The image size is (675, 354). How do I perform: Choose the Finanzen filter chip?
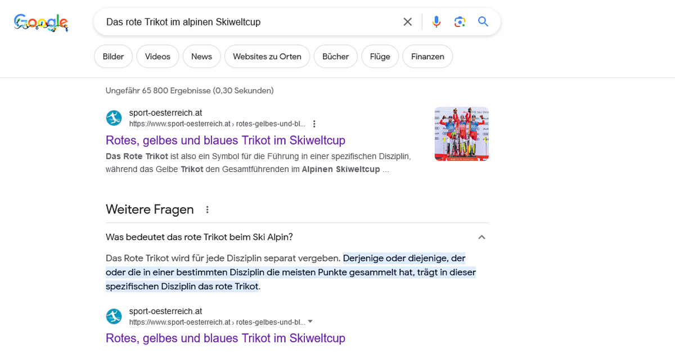pyautogui.click(x=427, y=57)
